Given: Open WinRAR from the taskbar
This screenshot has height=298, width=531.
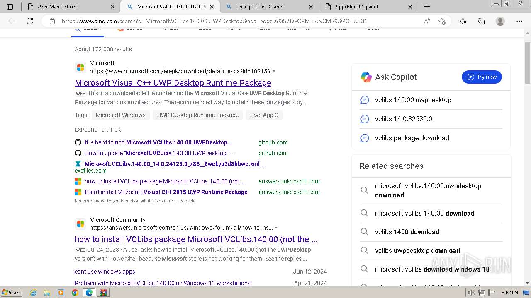Looking at the screenshot, I should coord(103,293).
